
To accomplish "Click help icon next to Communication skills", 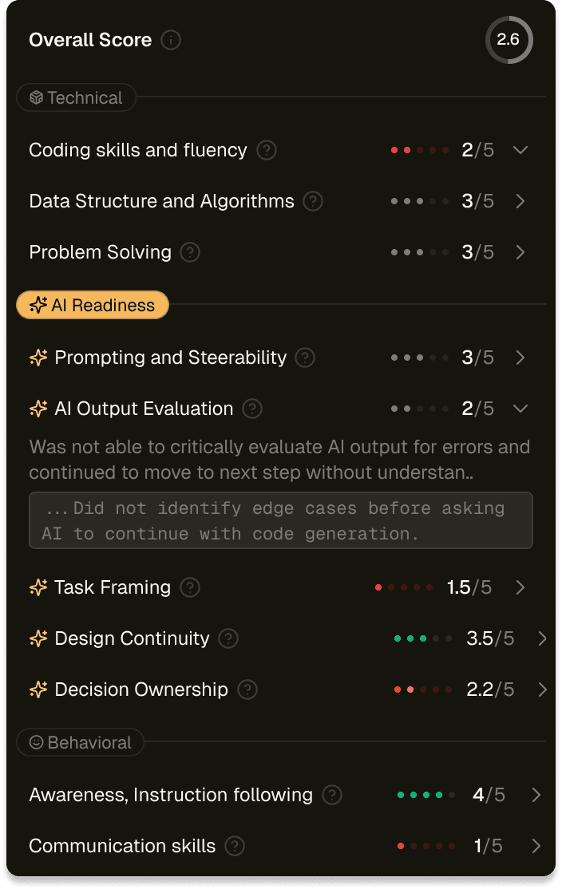I will coord(235,846).
